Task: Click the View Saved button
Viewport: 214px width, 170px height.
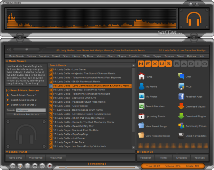Action: (x=36, y=158)
